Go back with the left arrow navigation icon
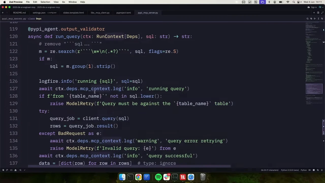The image size is (325, 183). coord(3,13)
